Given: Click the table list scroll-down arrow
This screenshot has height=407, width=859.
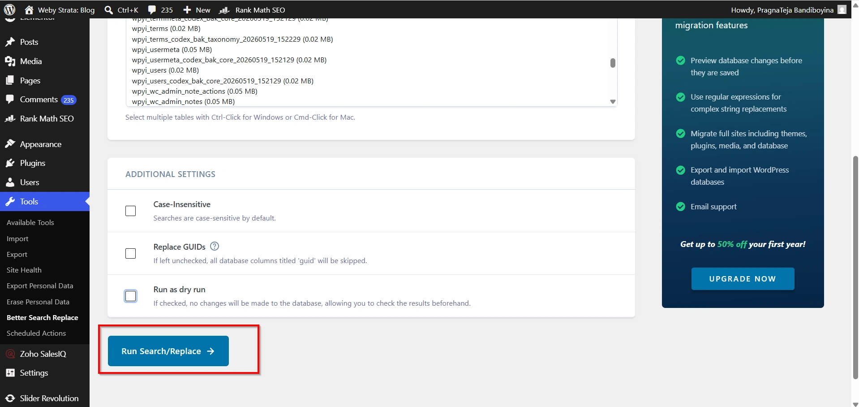Looking at the screenshot, I should [x=613, y=102].
